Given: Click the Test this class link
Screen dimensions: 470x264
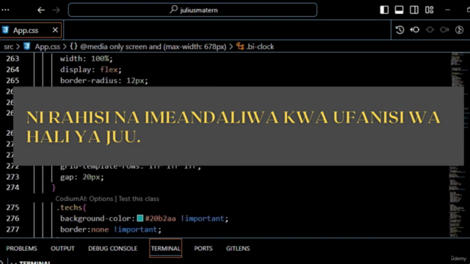Looking at the screenshot, I should click(x=139, y=199).
